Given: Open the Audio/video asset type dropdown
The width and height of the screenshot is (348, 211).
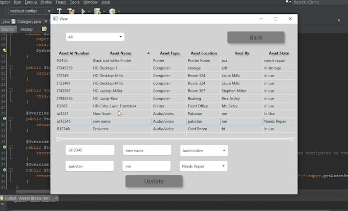Looking at the screenshot, I should pos(204,151).
